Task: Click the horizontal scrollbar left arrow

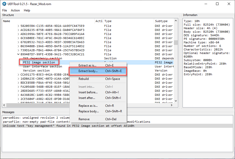Action: [x=4, y=105]
